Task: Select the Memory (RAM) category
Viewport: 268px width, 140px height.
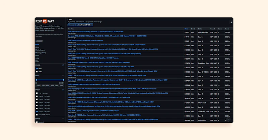Action: 41,53
